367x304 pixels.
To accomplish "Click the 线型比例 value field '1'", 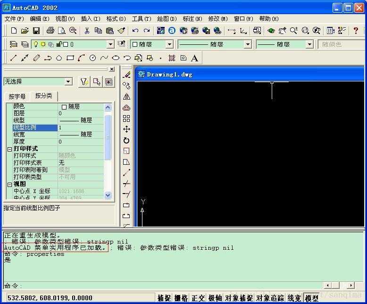I will pyautogui.click(x=81, y=127).
